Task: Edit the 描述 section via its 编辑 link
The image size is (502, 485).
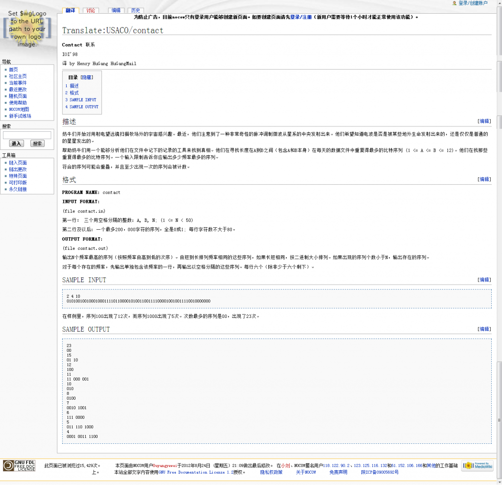Action: coord(483,120)
